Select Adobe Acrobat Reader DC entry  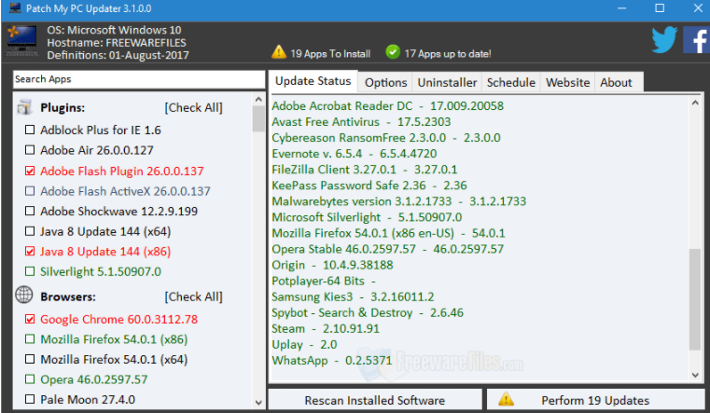pyautogui.click(x=387, y=106)
